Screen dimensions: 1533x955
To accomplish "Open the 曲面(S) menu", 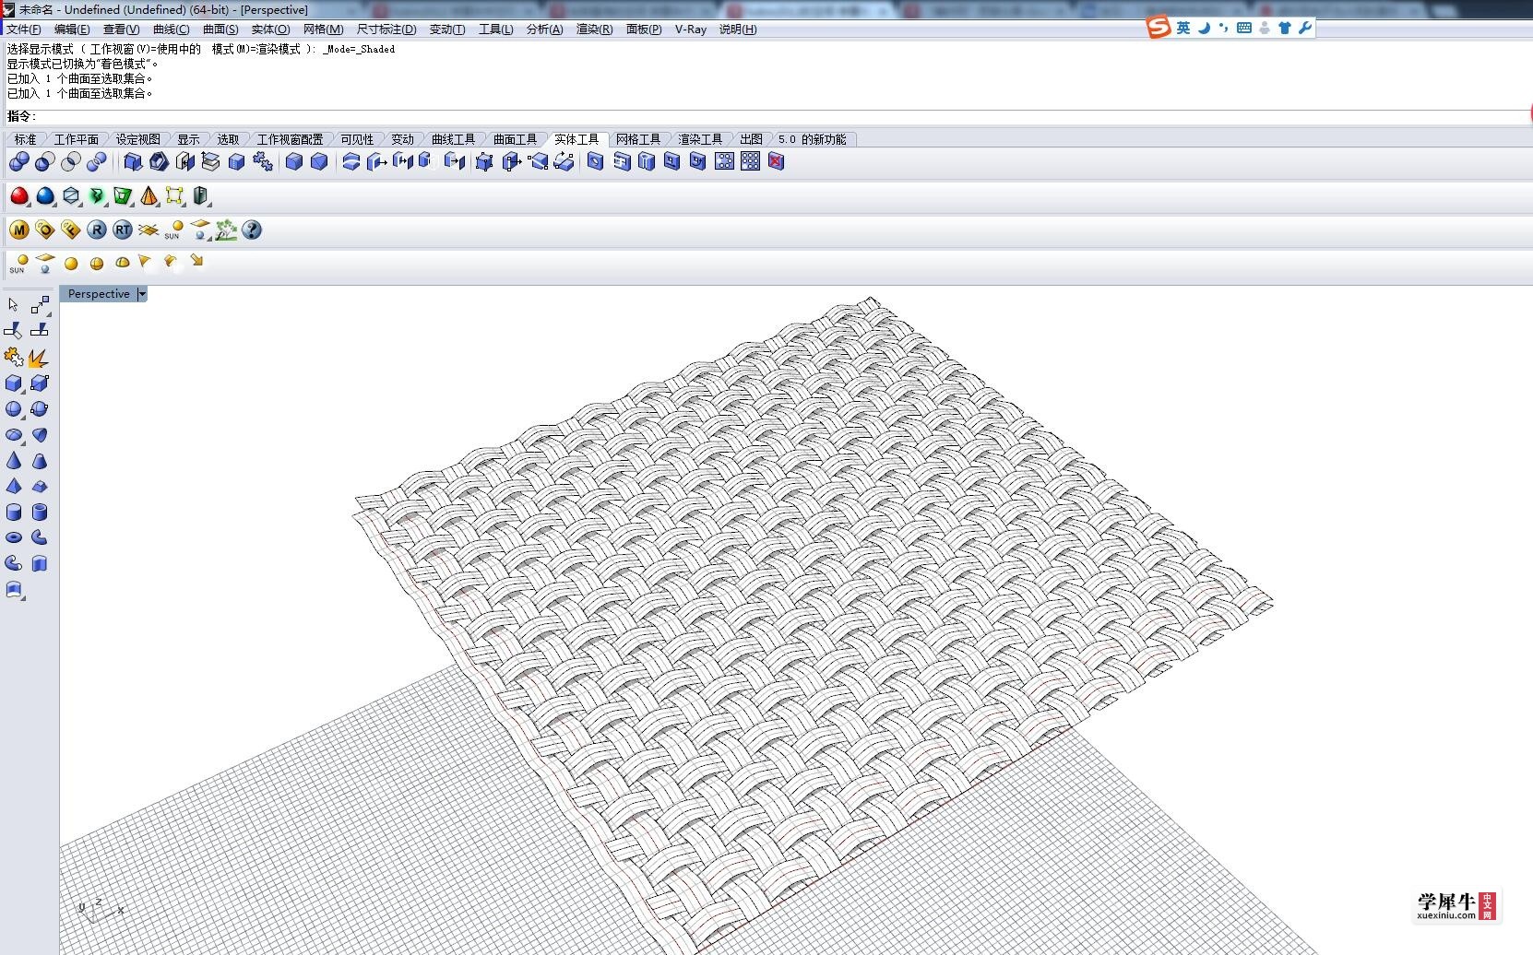I will click(x=220, y=29).
